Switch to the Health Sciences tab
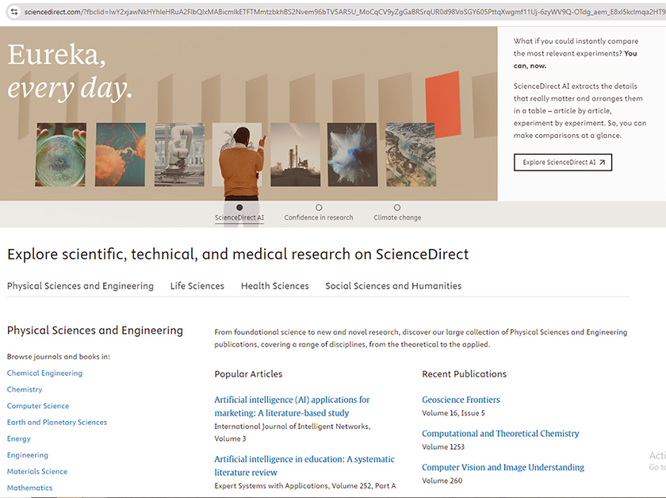The width and height of the screenshot is (666, 498). point(274,285)
